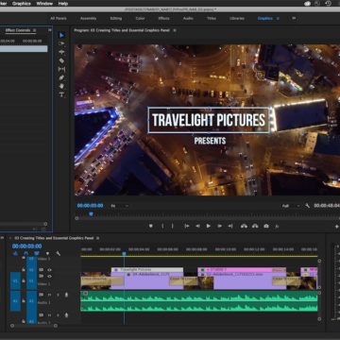Click program monitor timecode 00:00:03:00

[x=90, y=206]
